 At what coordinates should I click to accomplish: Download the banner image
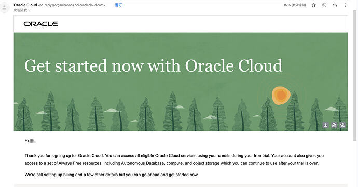tap(326, 125)
